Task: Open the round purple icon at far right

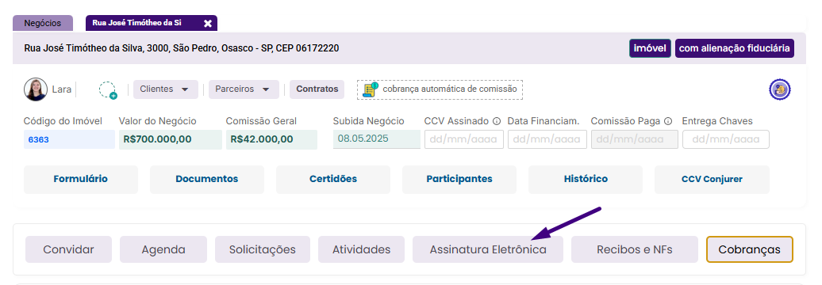Action: coord(779,90)
